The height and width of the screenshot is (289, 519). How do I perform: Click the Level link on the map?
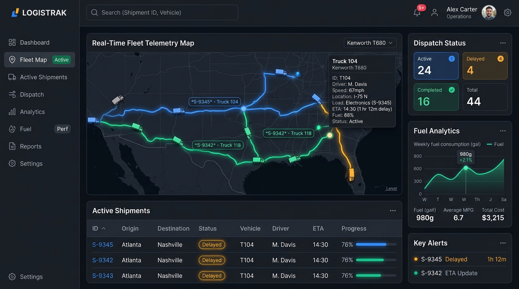(392, 189)
